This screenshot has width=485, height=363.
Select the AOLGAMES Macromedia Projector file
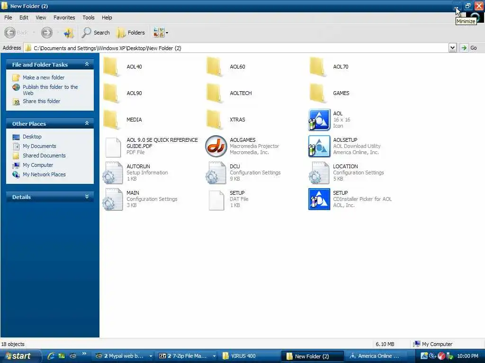(x=242, y=146)
